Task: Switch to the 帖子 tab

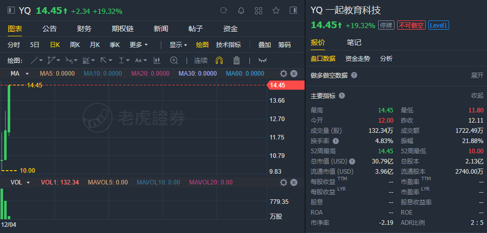Action: tap(196, 29)
